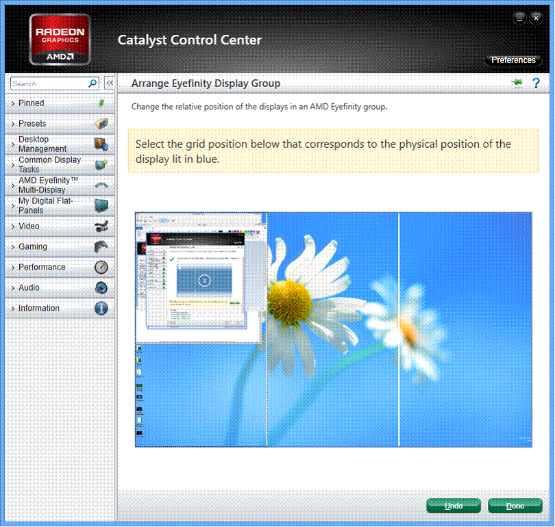The image size is (555, 527).
Task: Click the Done button
Action: (515, 506)
